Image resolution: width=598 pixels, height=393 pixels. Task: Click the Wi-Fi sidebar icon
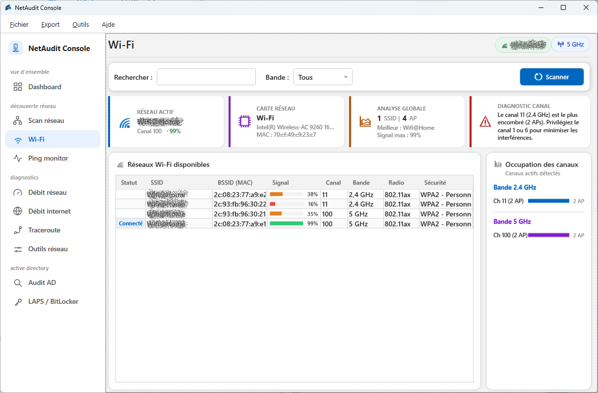coord(18,140)
